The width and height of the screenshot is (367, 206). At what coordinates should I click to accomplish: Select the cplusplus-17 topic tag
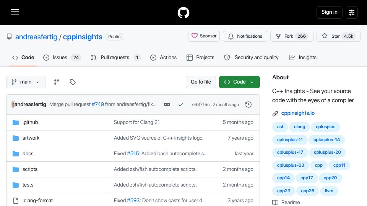click(x=290, y=152)
